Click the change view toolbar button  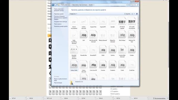pos(132,14)
